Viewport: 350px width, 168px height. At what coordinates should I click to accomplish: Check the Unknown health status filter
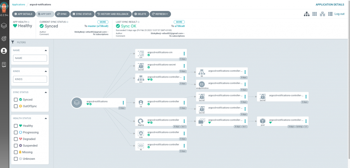pos(16,159)
